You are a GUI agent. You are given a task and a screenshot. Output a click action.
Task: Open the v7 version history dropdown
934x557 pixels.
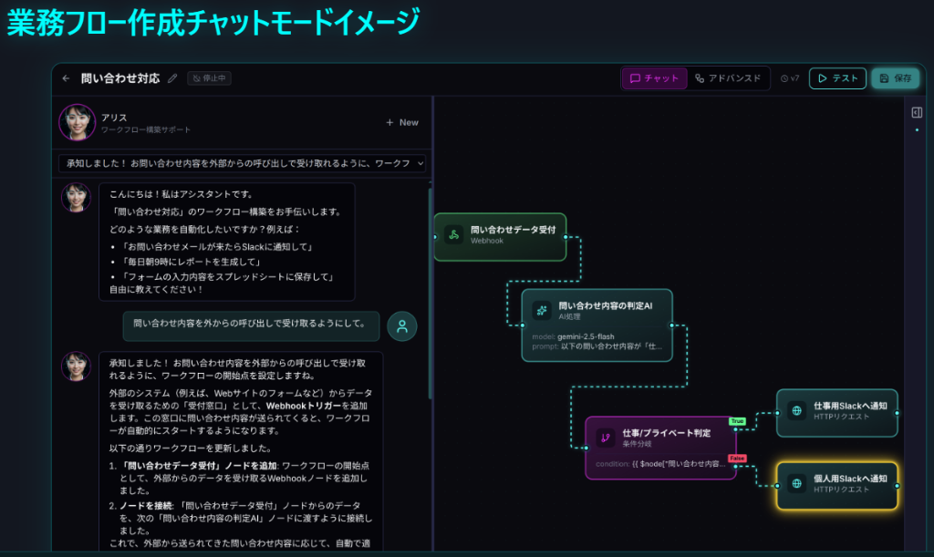click(790, 78)
